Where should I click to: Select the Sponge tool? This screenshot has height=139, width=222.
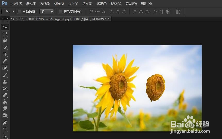point(5,115)
